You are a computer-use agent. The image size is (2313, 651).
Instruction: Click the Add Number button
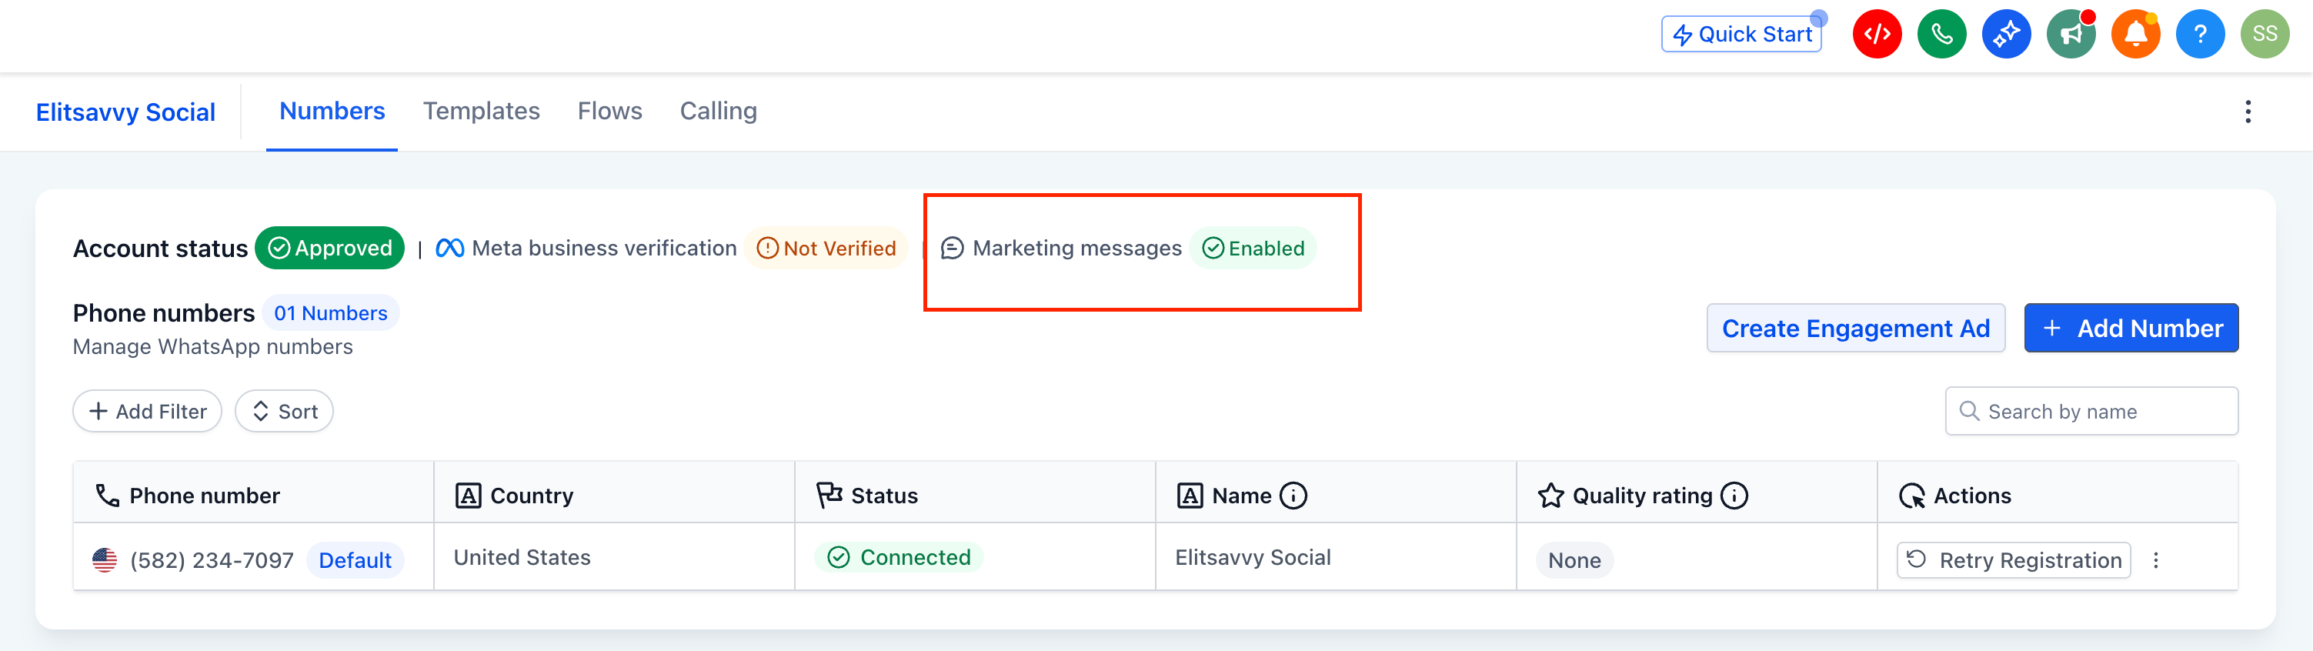point(2131,329)
